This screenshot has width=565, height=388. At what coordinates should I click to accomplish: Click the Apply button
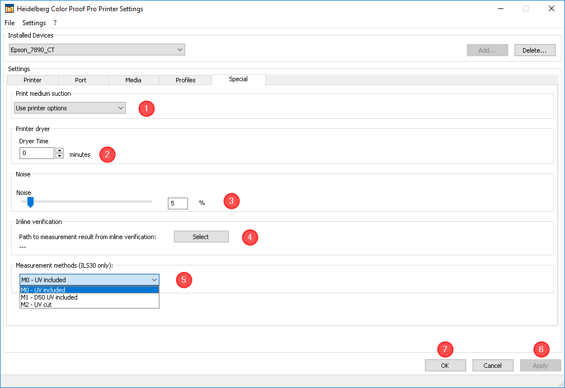point(540,365)
